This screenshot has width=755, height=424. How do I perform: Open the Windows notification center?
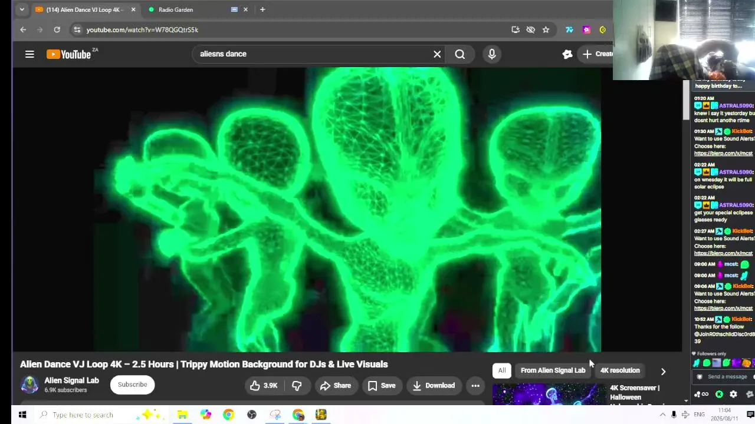tap(750, 415)
